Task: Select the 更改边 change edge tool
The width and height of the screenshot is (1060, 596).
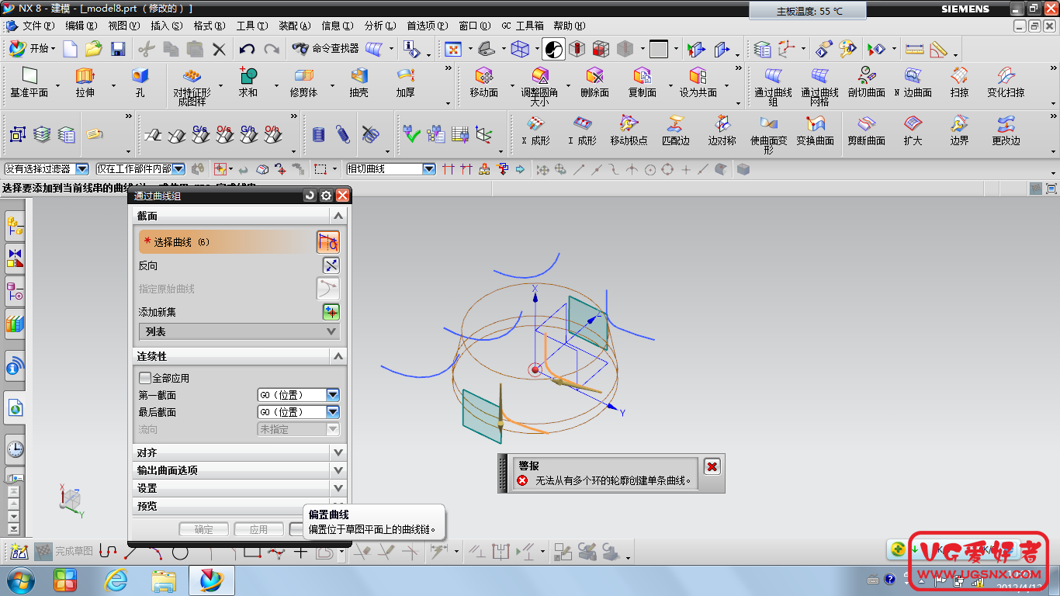Action: pyautogui.click(x=1006, y=130)
